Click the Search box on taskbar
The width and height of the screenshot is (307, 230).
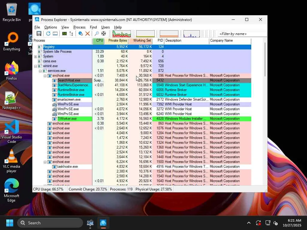(50, 223)
